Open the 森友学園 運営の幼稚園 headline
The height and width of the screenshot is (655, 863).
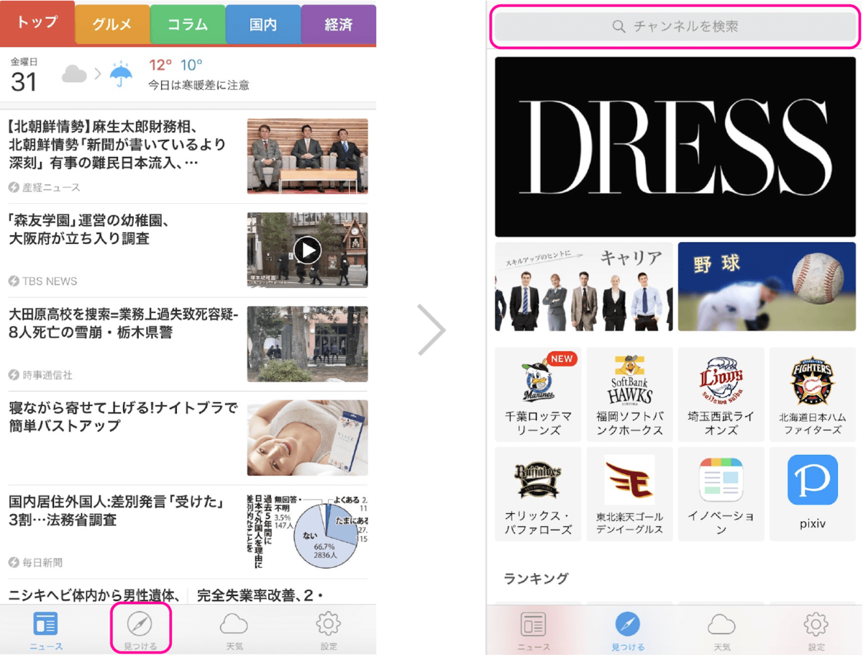[x=90, y=230]
